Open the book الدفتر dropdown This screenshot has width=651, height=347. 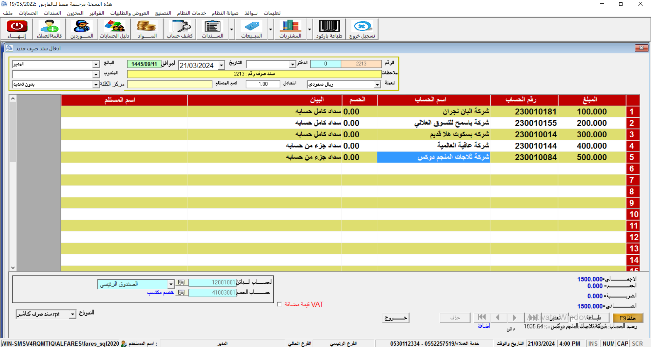pyautogui.click(x=293, y=64)
